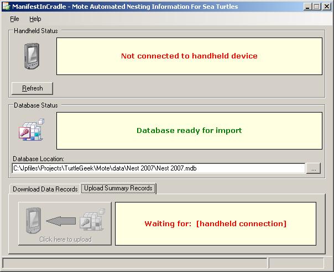The height and width of the screenshot is (272, 334).
Task: Maximize the ManifestInCradle window
Action: pyautogui.click(x=315, y=7)
